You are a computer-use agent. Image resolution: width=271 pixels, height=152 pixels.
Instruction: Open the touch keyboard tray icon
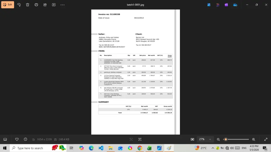237,148
